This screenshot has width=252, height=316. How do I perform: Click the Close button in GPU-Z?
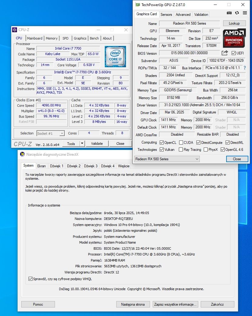click(x=237, y=159)
